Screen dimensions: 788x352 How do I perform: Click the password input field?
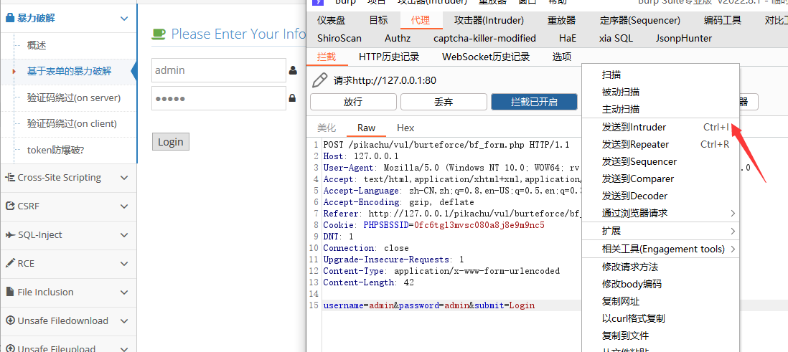click(219, 98)
